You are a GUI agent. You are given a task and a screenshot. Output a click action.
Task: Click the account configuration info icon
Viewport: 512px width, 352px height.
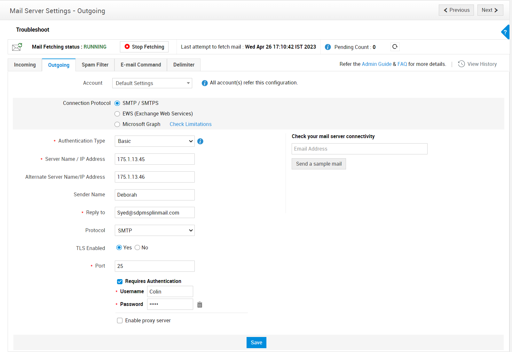[x=205, y=83]
